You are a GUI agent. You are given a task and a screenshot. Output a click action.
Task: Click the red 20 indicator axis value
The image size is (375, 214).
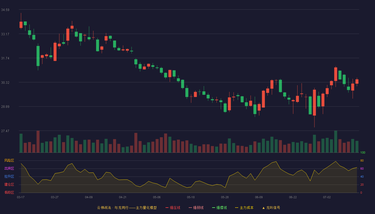362,185
